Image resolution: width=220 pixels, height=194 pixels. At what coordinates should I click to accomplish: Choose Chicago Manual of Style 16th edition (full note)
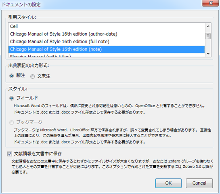tap(107, 42)
